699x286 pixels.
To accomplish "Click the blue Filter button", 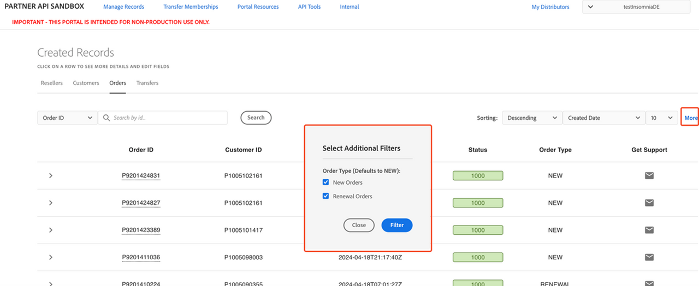I will [x=397, y=225].
